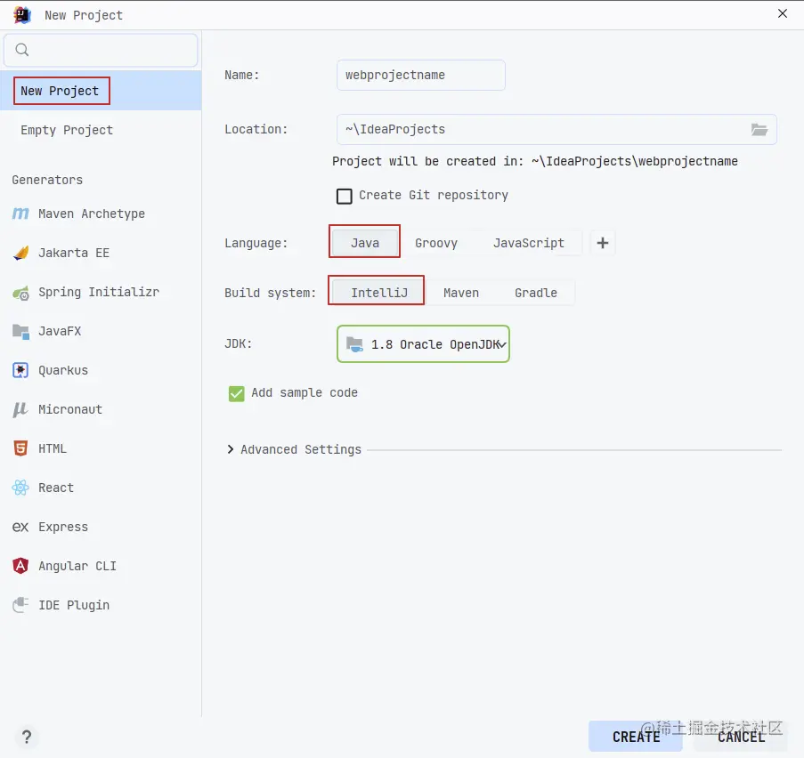Open help with the question mark icon
Viewport: 804px width, 758px height.
[27, 737]
